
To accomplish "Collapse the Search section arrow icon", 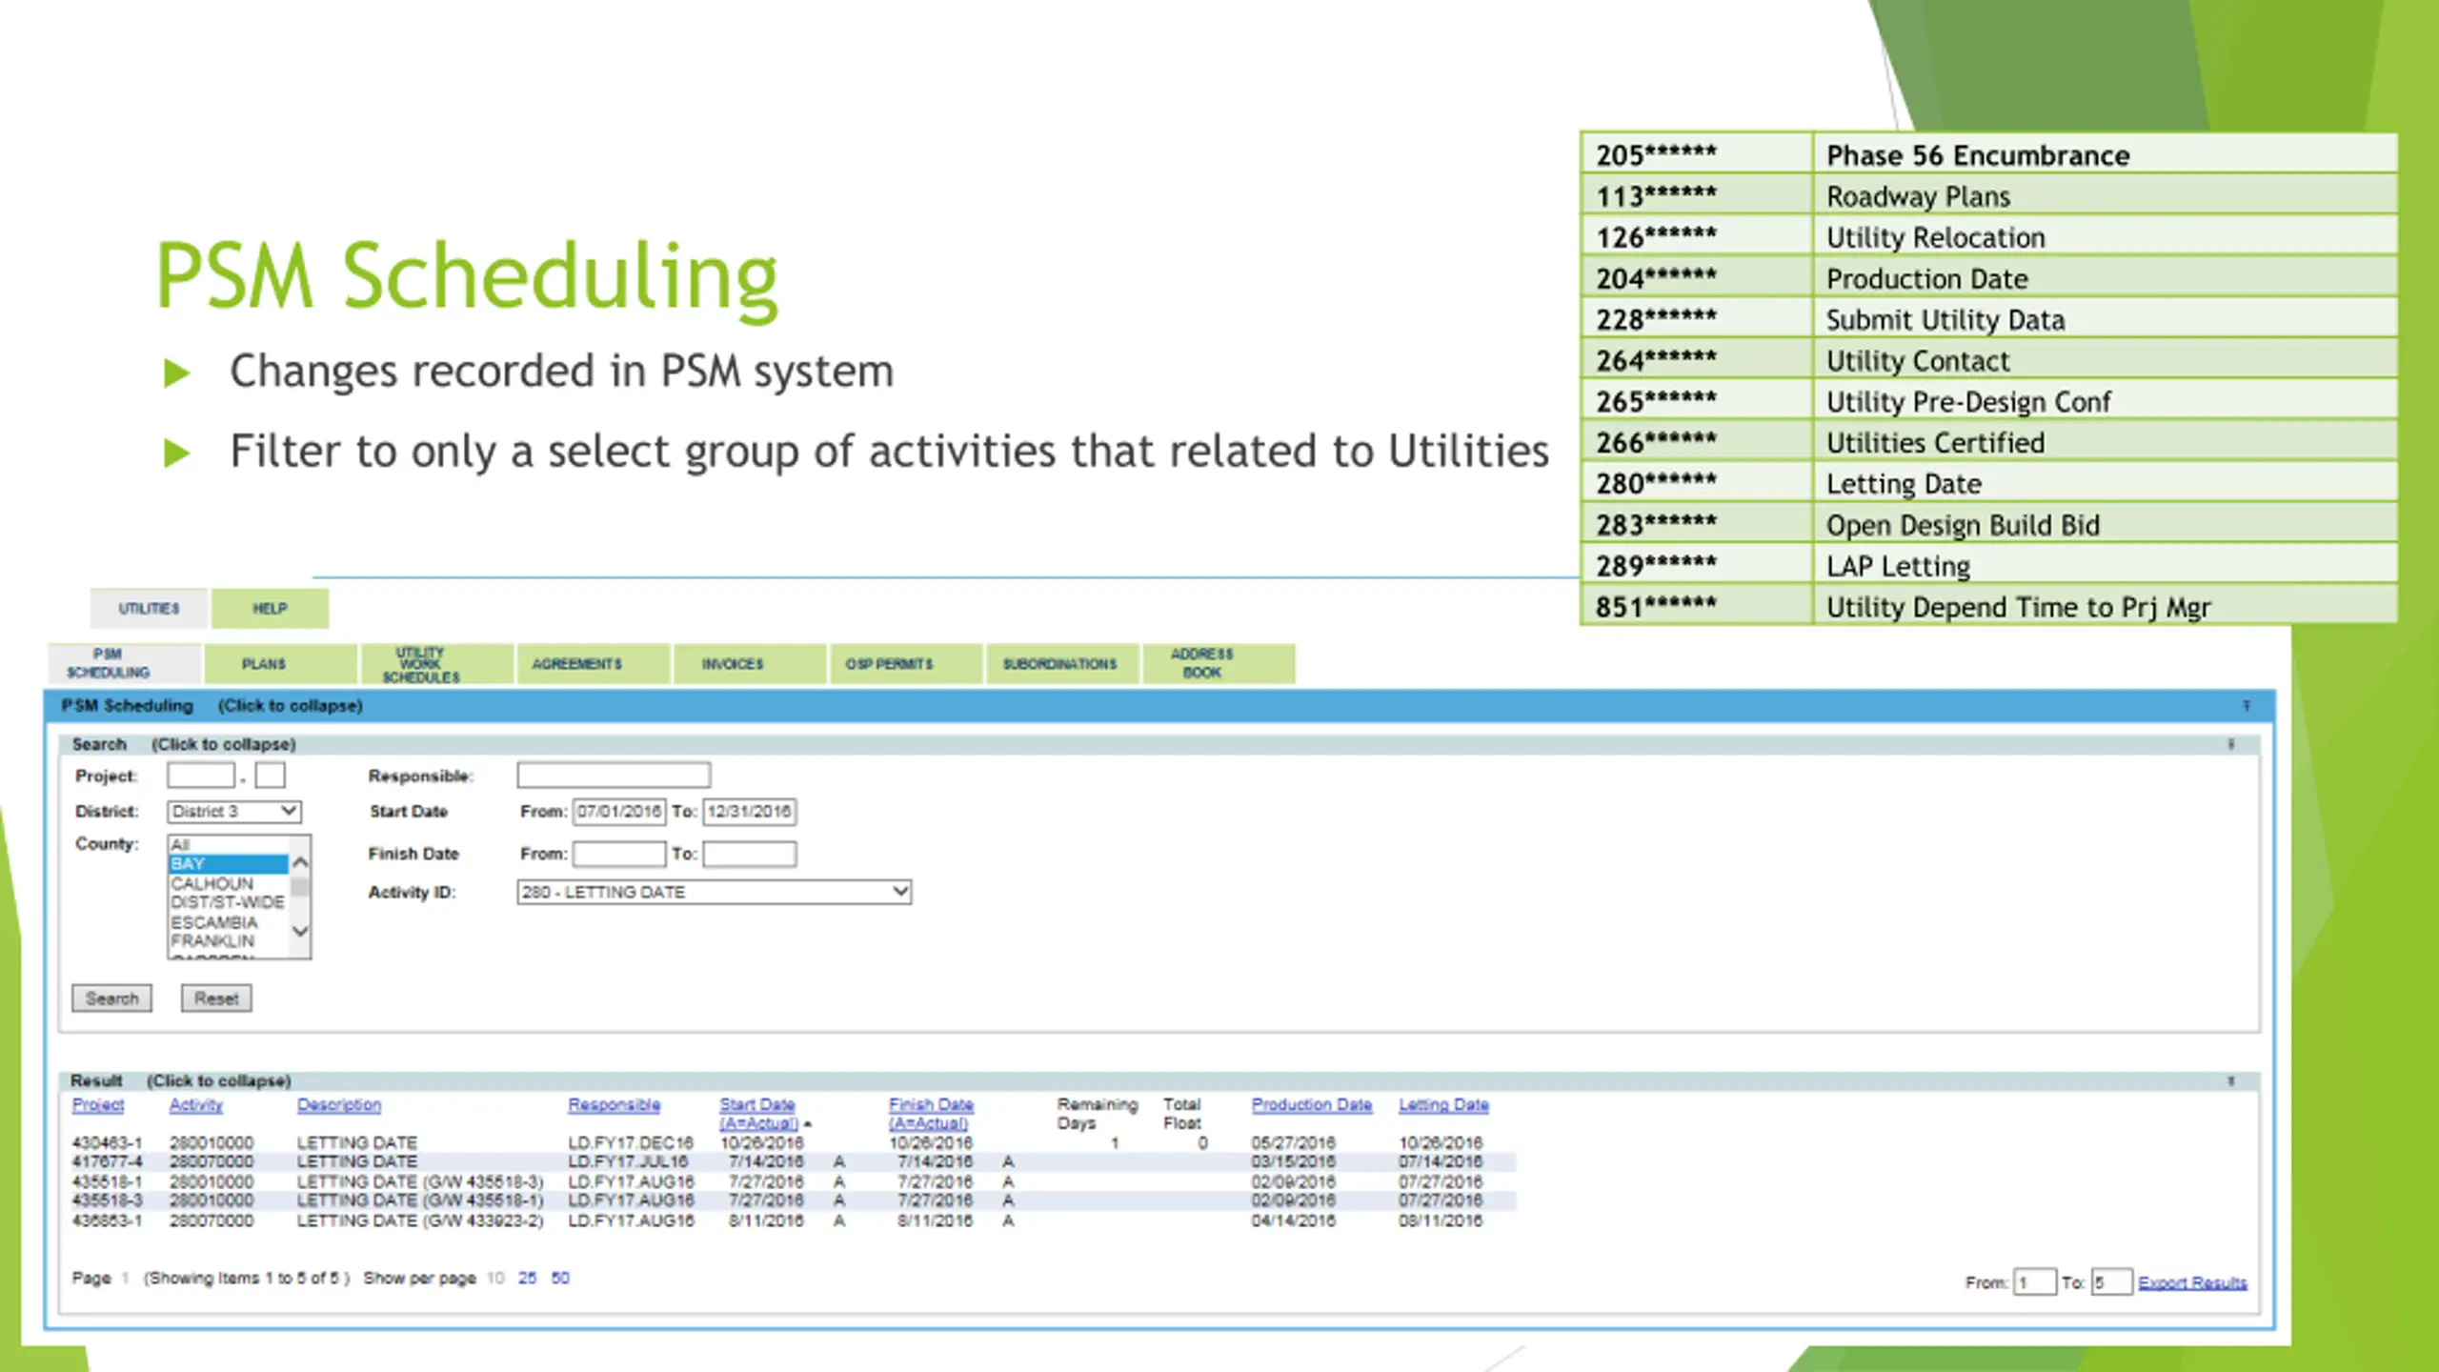I will click(x=2230, y=744).
